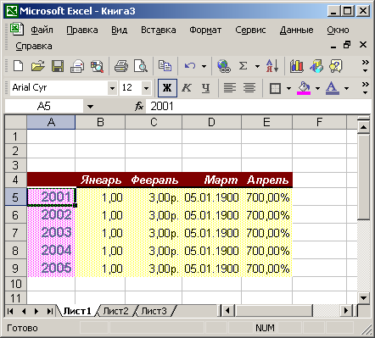Sort ascending with the A-Я icon
The width and height of the screenshot is (375, 338).
272,66
